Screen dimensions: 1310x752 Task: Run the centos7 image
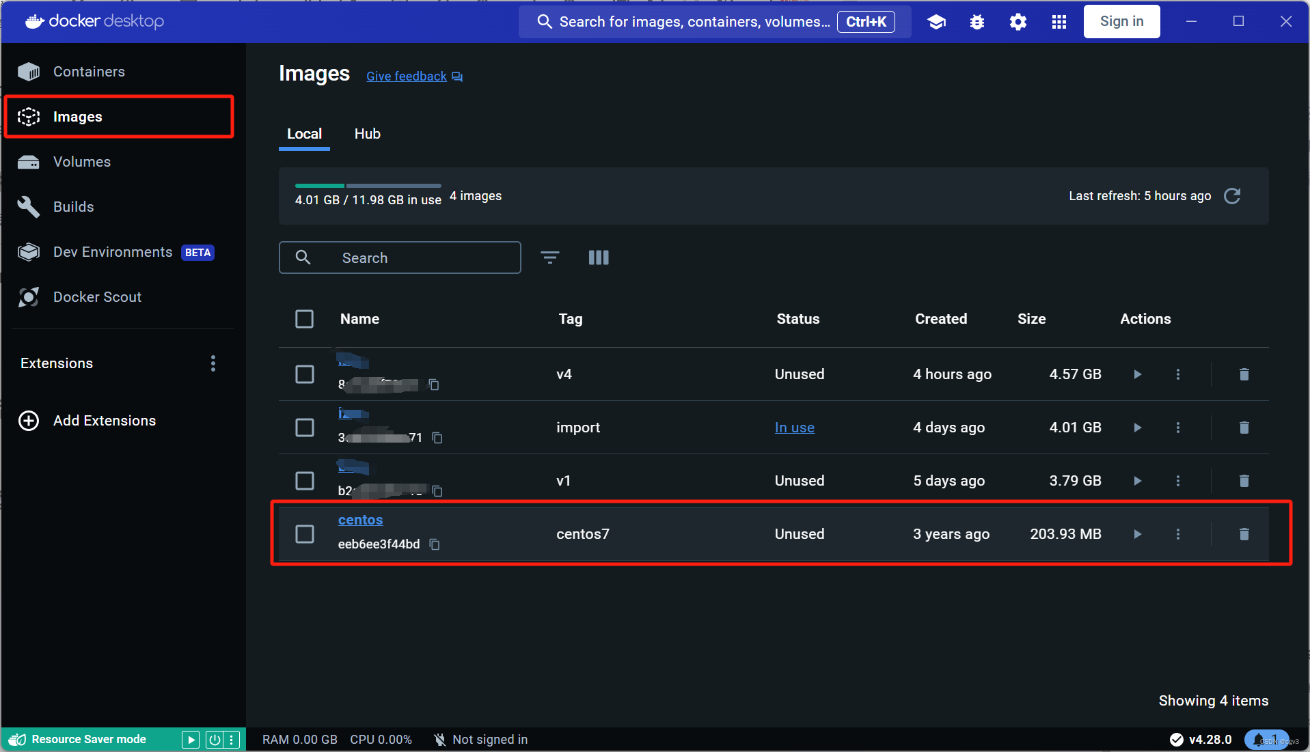(1138, 534)
